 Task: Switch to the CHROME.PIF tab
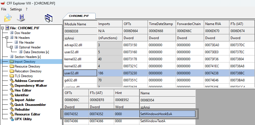click(x=79, y=16)
